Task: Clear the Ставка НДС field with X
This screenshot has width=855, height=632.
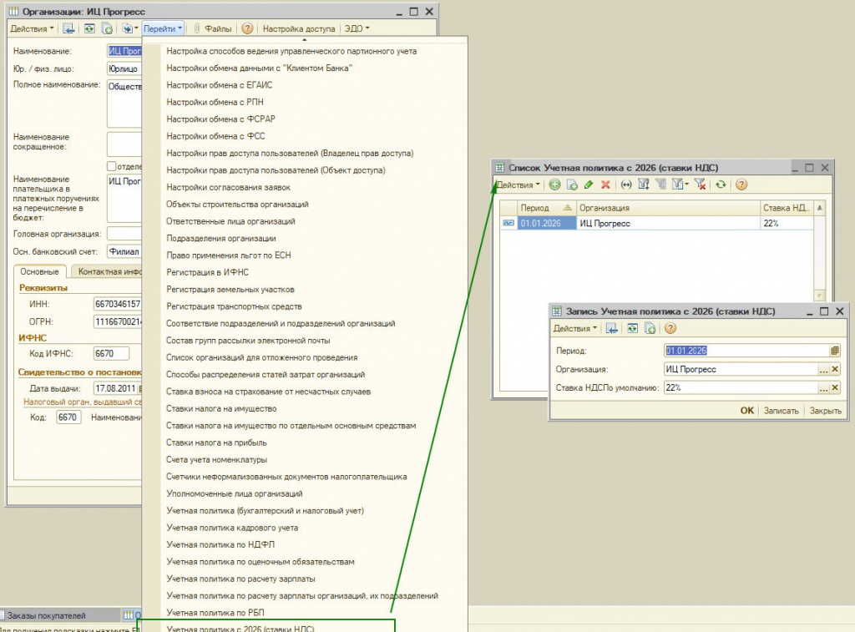Action: point(835,387)
